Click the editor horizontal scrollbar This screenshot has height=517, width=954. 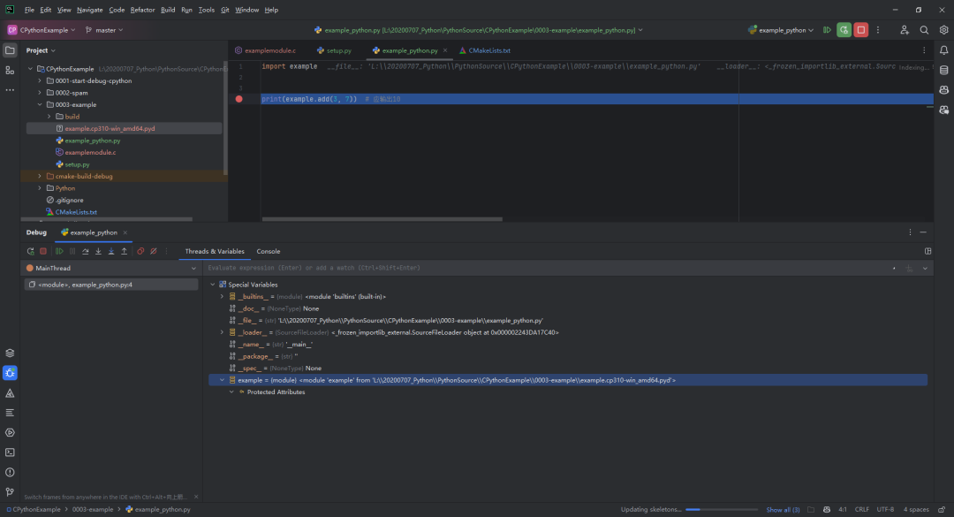[382, 219]
